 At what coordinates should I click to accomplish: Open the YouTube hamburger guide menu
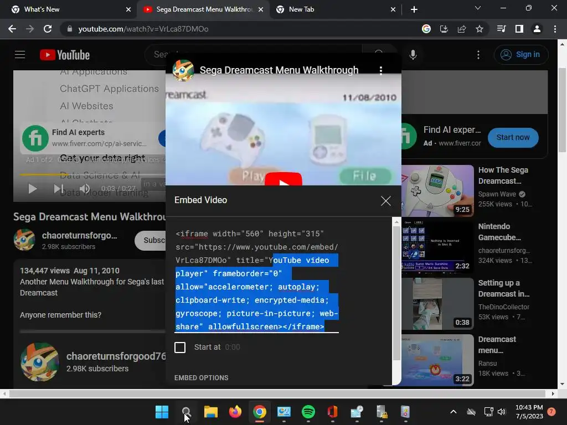20,55
